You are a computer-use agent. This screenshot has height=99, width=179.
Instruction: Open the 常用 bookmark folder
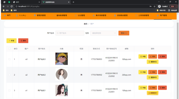[14, 10]
